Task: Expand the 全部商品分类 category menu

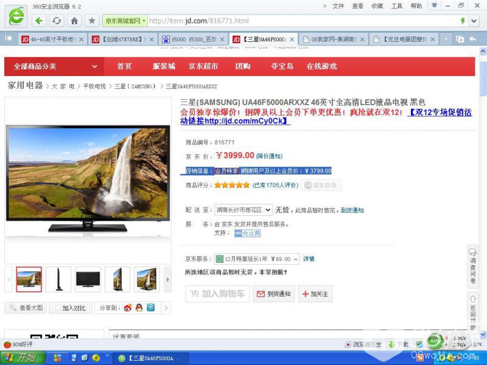Action: pyautogui.click(x=55, y=66)
